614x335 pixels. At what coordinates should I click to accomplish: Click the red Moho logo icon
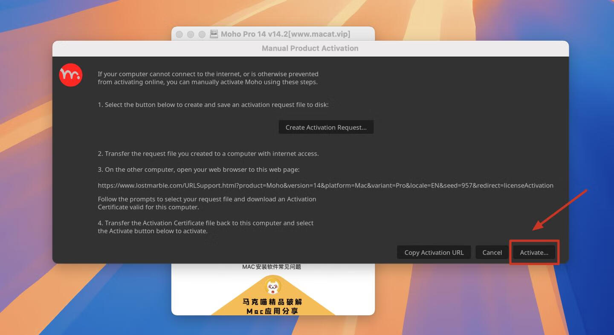[x=70, y=75]
